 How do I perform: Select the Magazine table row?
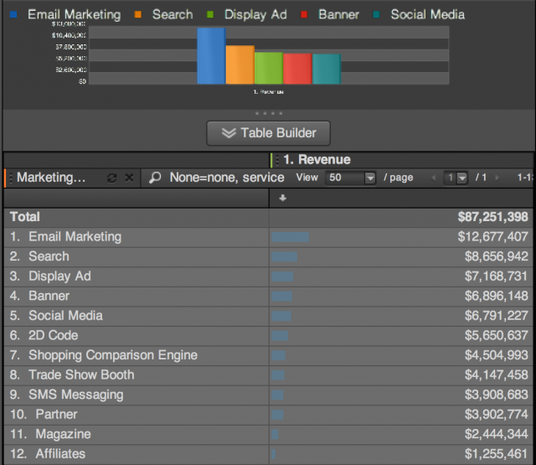268,435
